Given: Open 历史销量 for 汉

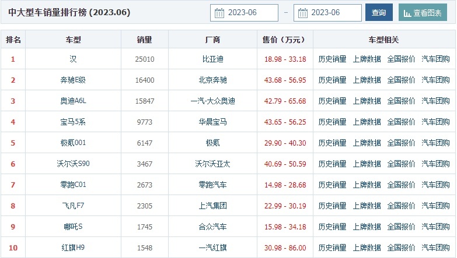Looking at the screenshot, I should (332, 59).
